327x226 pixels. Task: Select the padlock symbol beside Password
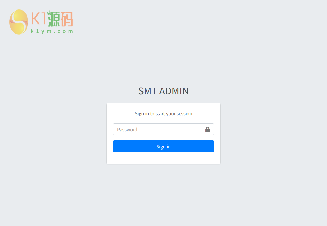point(207,129)
